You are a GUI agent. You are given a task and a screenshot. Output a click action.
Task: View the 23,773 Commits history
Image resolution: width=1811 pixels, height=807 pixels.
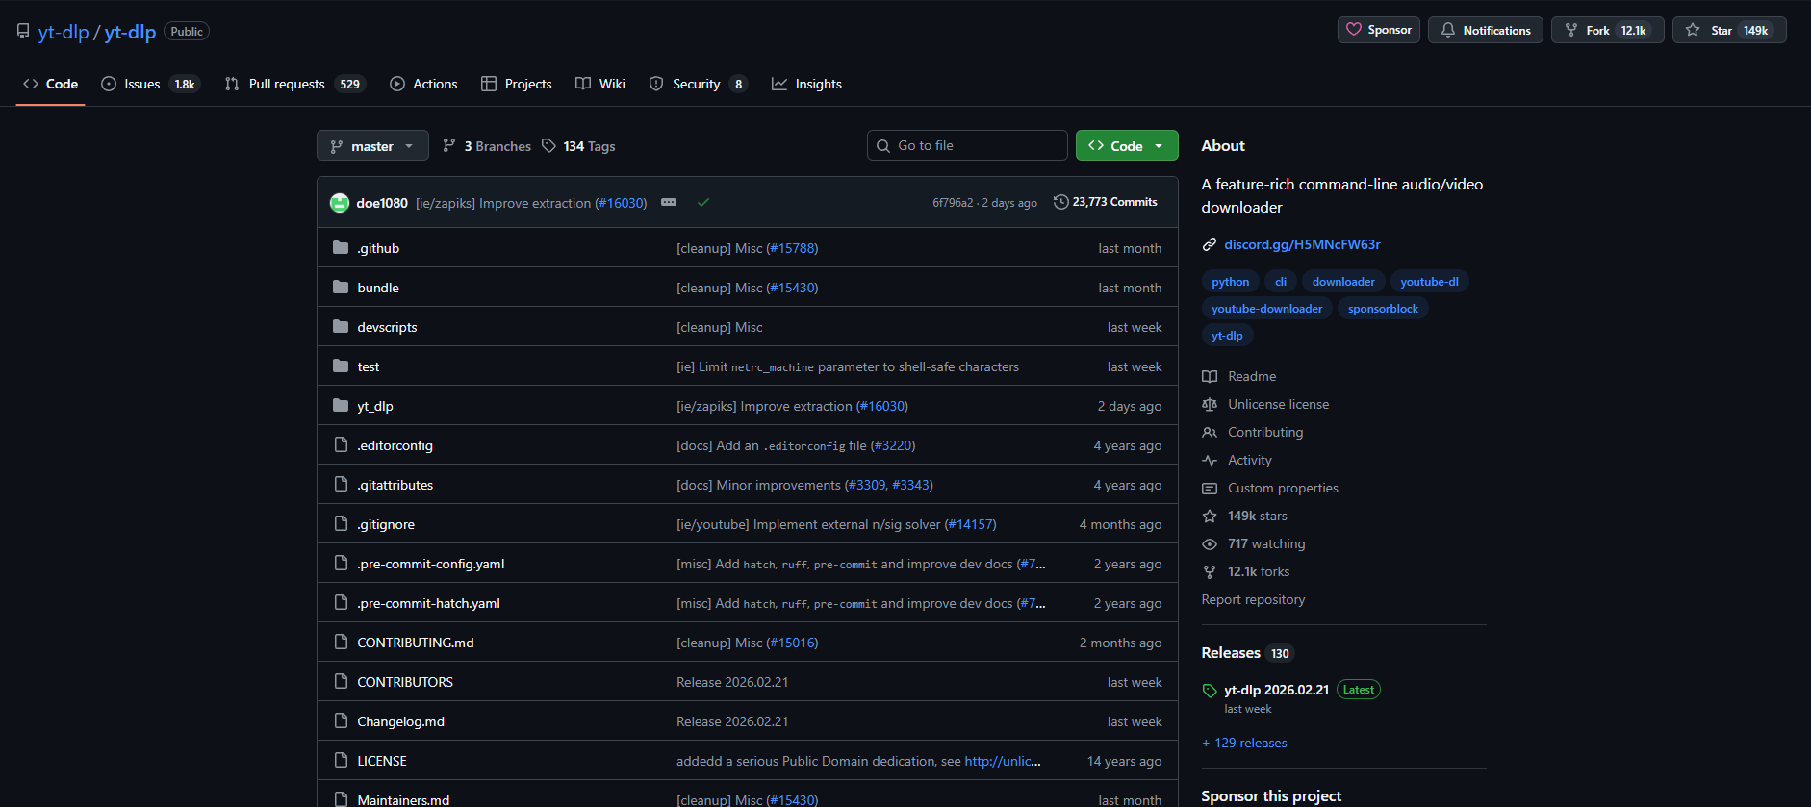click(x=1106, y=202)
